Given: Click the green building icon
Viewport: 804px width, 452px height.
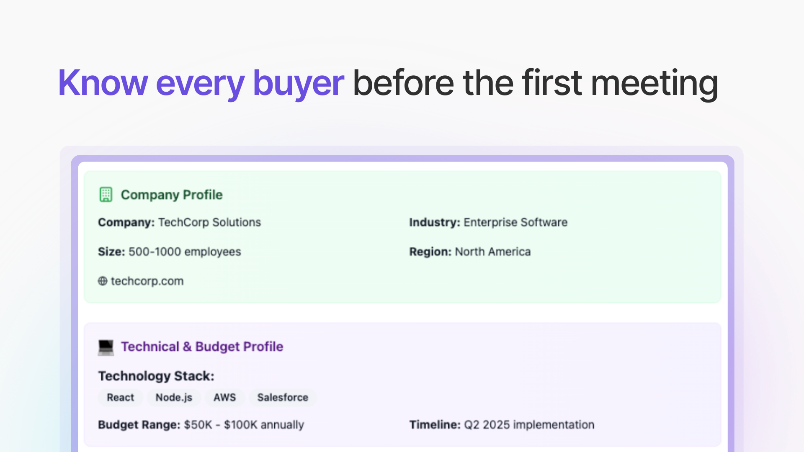Looking at the screenshot, I should click(106, 195).
